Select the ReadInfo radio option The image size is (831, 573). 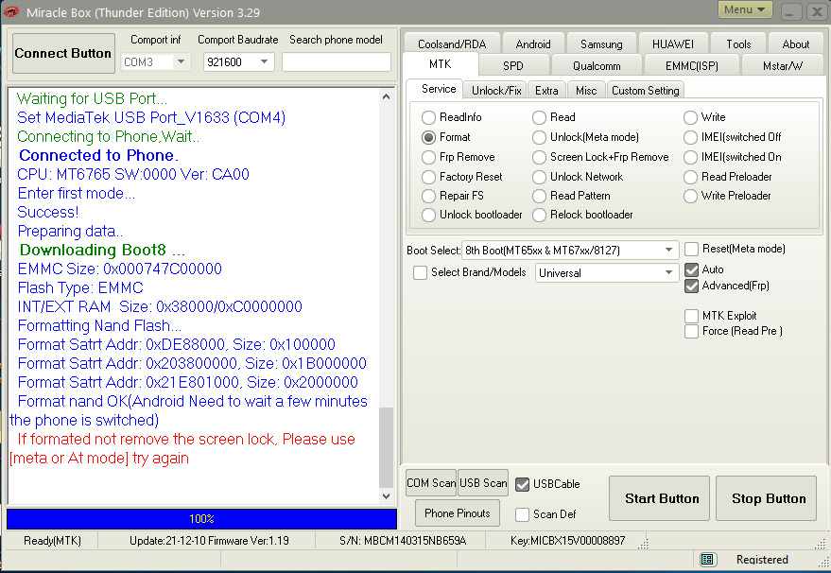tap(428, 117)
